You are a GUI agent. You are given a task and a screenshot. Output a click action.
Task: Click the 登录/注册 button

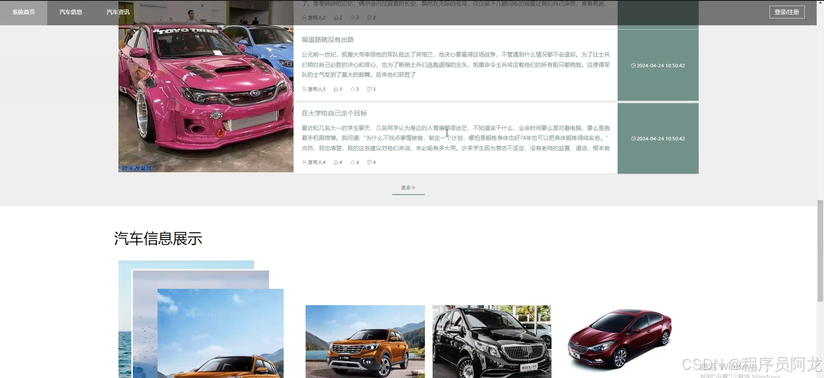tap(787, 12)
